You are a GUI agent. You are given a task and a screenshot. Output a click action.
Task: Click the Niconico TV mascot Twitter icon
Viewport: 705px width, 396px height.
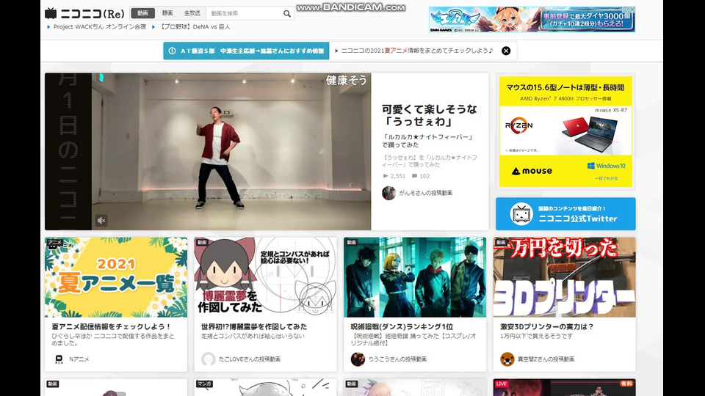(521, 213)
